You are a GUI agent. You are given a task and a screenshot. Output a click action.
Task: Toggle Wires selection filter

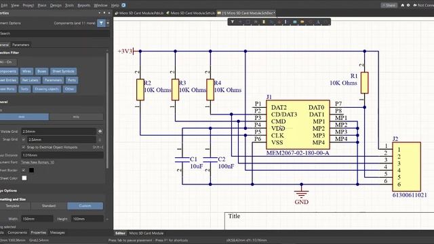(x=26, y=71)
